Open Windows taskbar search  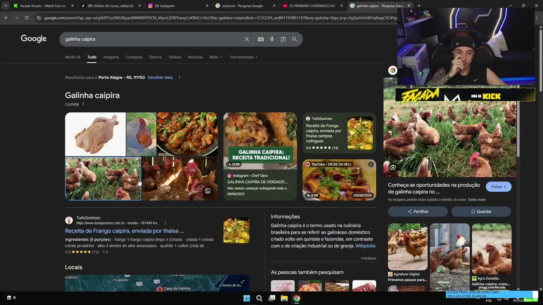click(x=259, y=298)
